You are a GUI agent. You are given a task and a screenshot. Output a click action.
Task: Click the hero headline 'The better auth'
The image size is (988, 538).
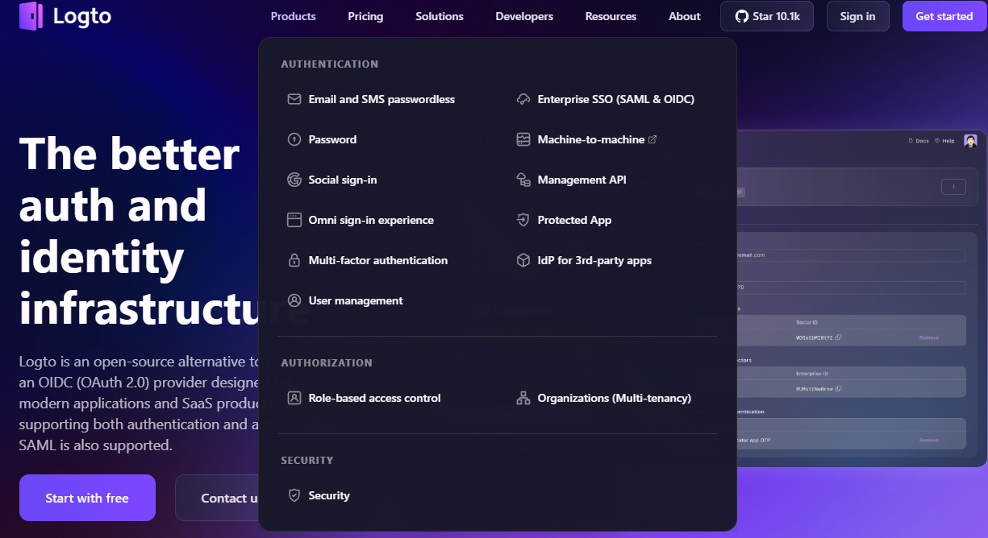coord(129,179)
